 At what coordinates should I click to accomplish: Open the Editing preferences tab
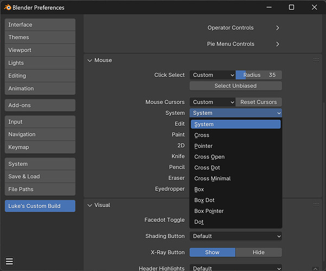click(x=40, y=76)
